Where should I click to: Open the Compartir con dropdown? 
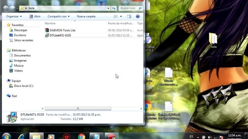click(59, 16)
